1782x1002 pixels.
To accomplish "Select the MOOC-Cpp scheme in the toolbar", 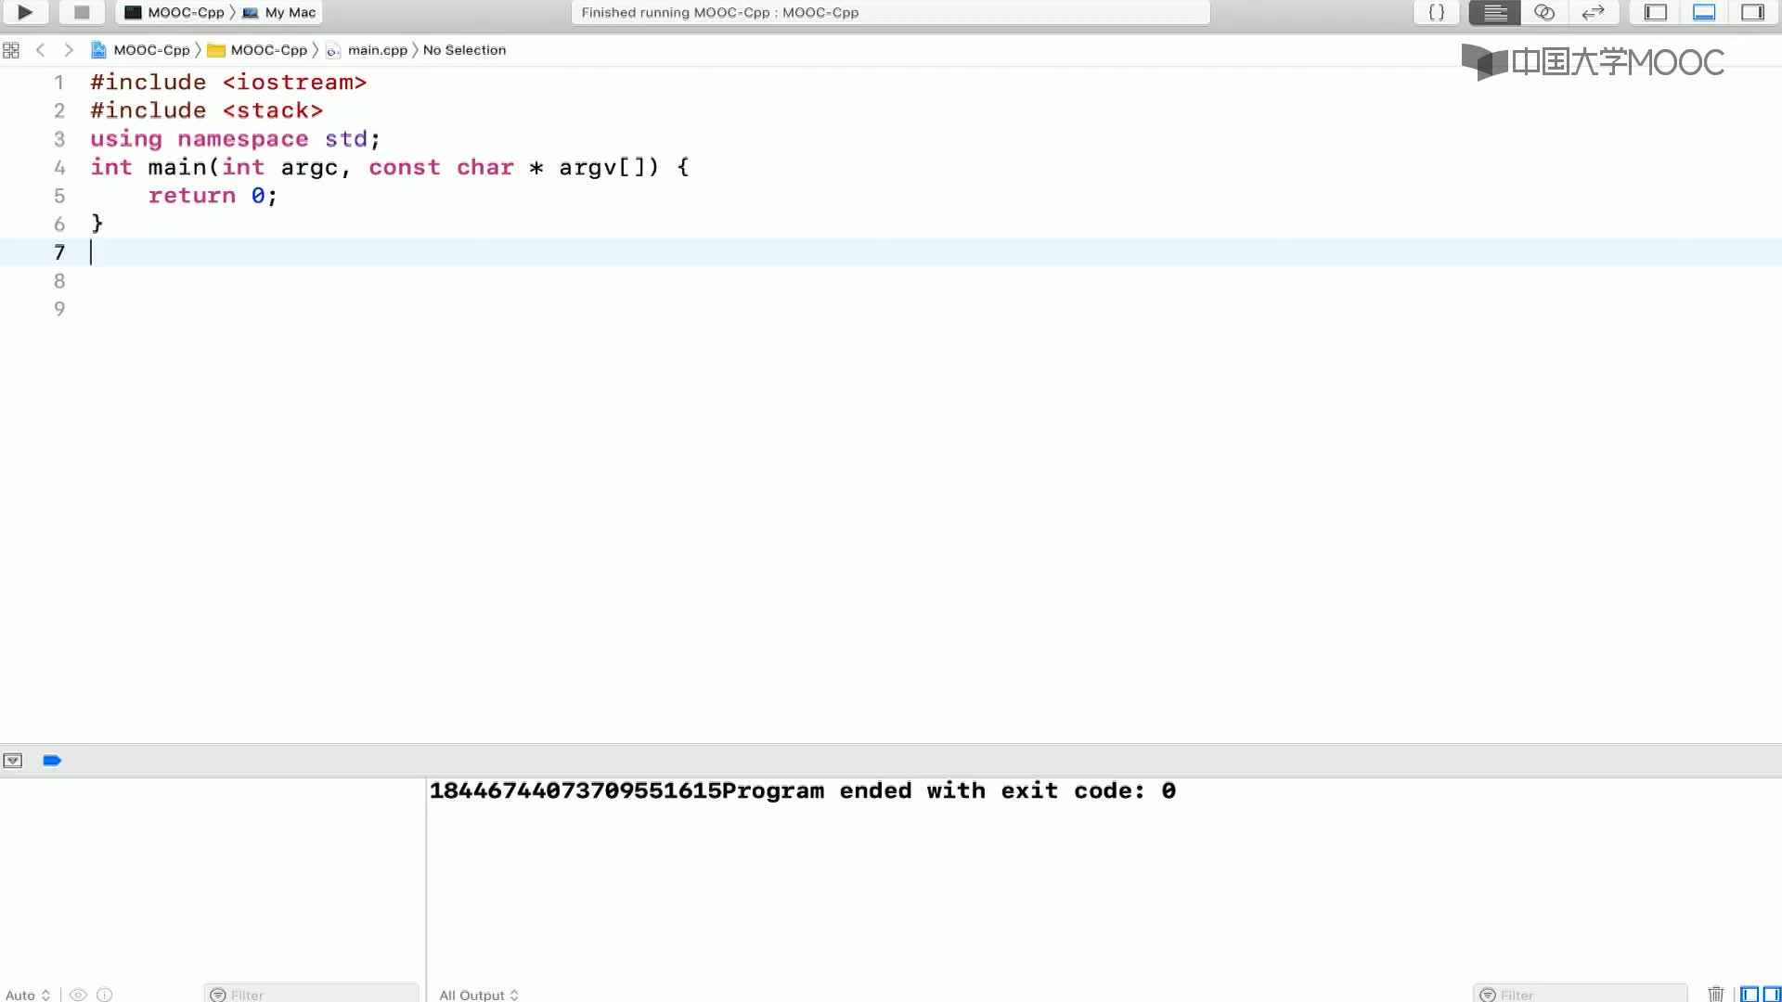I will point(174,12).
